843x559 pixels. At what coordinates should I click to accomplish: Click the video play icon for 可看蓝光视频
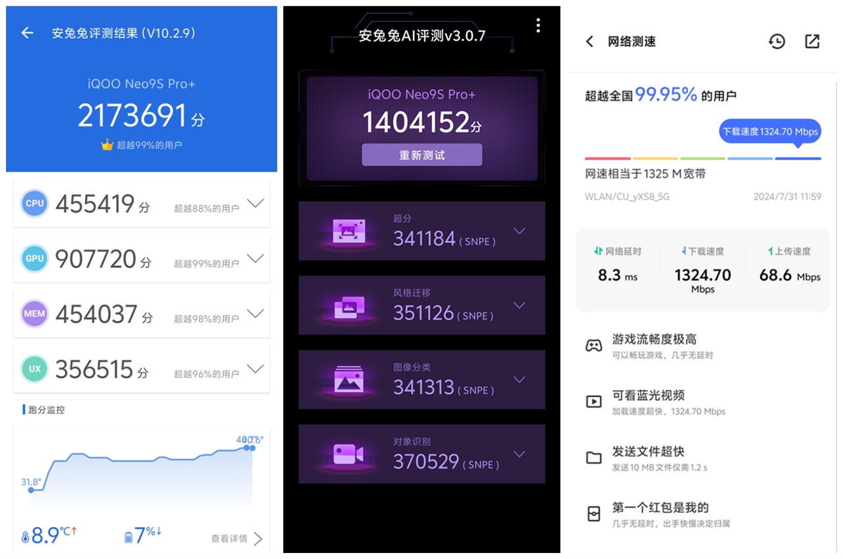[594, 401]
